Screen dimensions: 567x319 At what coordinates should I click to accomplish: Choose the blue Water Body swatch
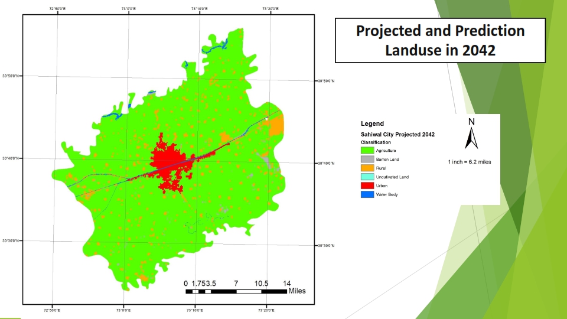(x=367, y=194)
